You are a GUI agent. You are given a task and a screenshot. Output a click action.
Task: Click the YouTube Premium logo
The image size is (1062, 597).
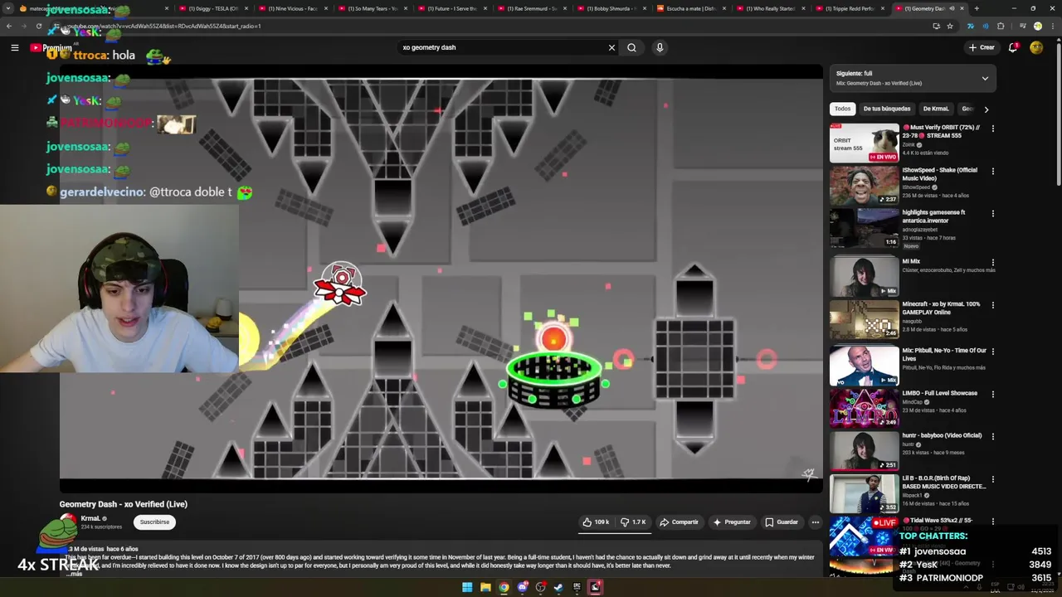[x=51, y=47]
